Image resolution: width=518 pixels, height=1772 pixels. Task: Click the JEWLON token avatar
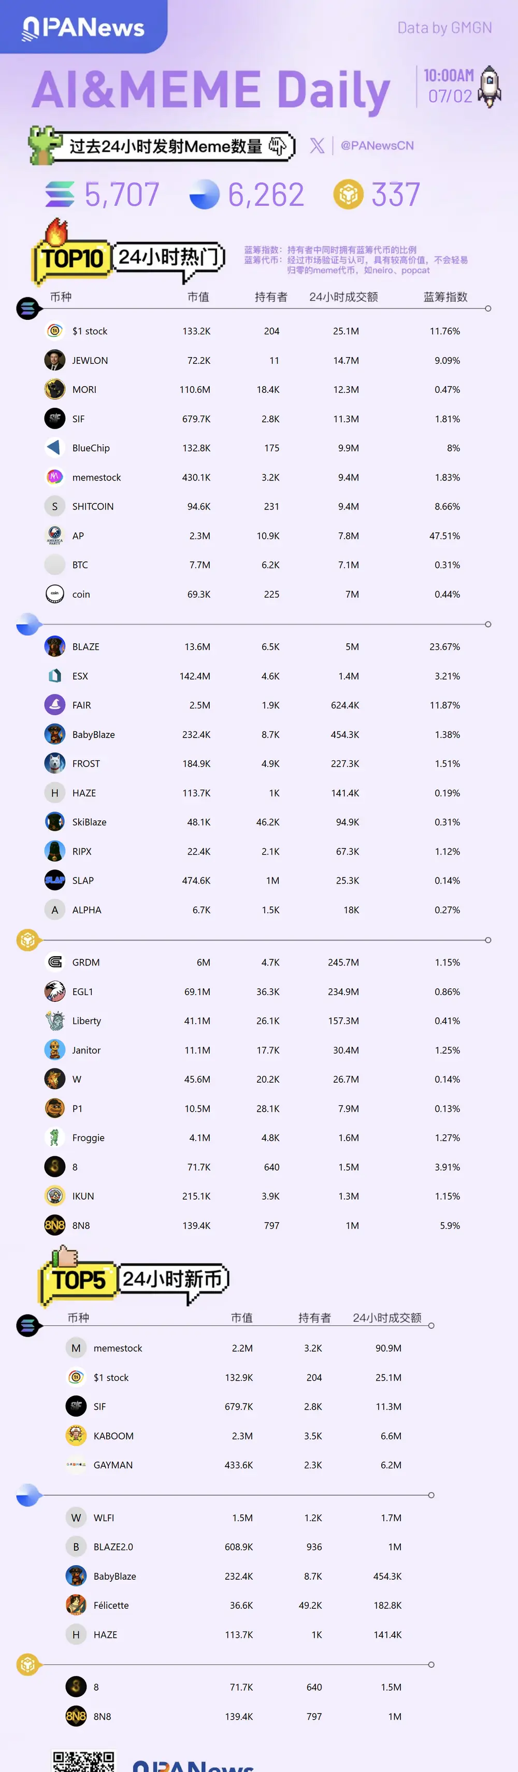(x=55, y=360)
